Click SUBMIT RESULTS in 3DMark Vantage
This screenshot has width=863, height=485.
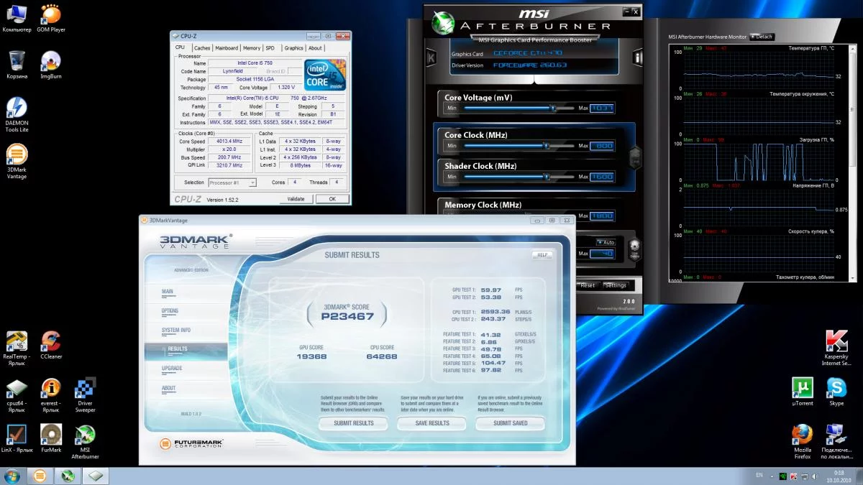354,423
